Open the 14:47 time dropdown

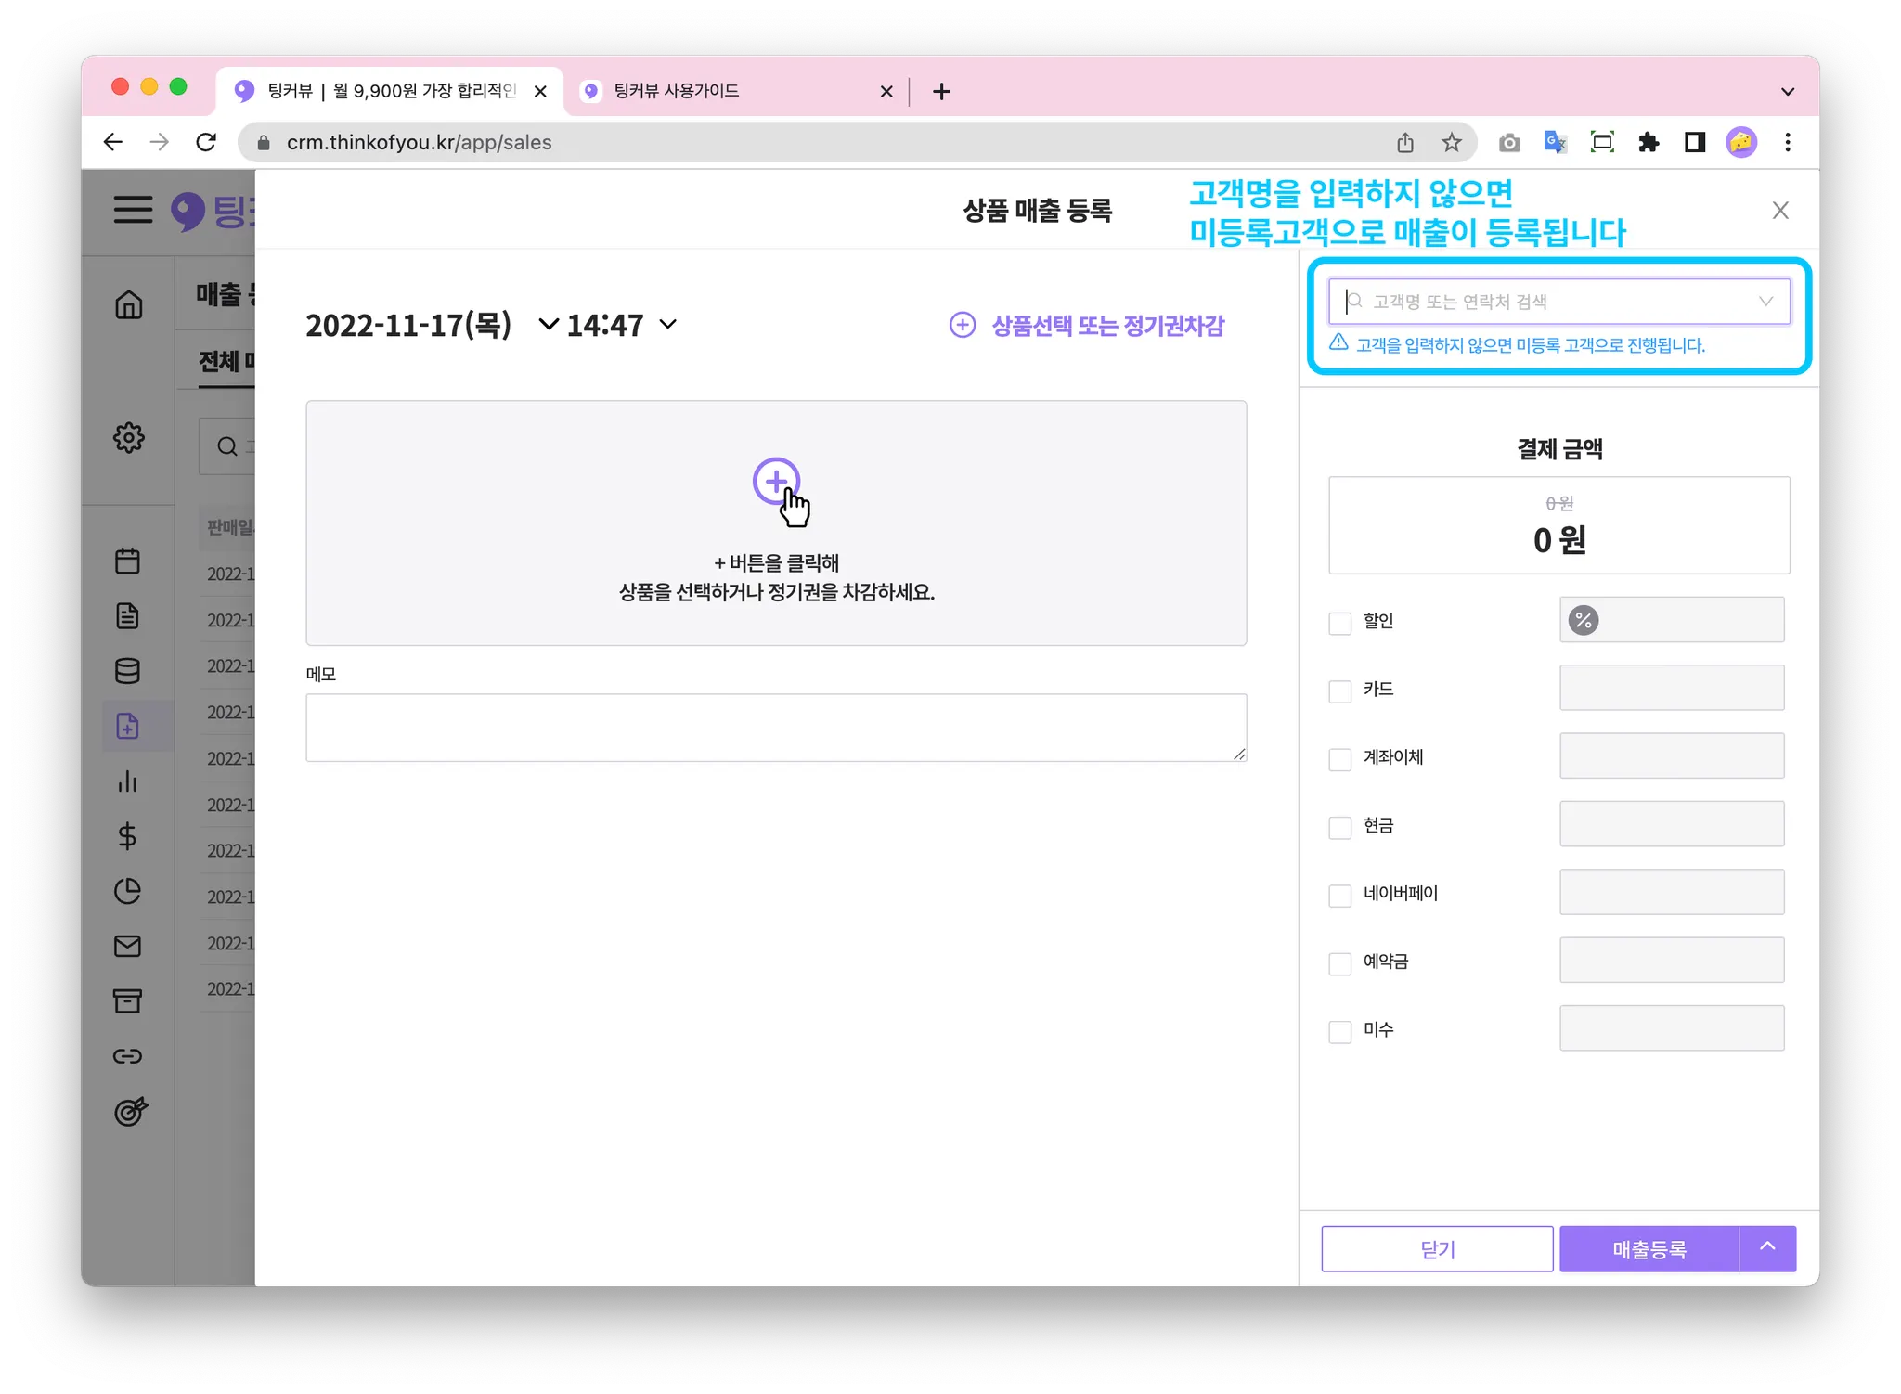[667, 325]
